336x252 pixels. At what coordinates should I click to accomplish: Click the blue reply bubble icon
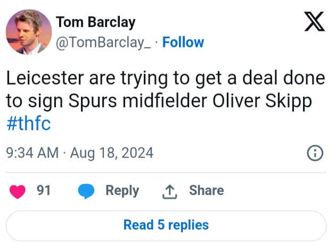(86, 191)
